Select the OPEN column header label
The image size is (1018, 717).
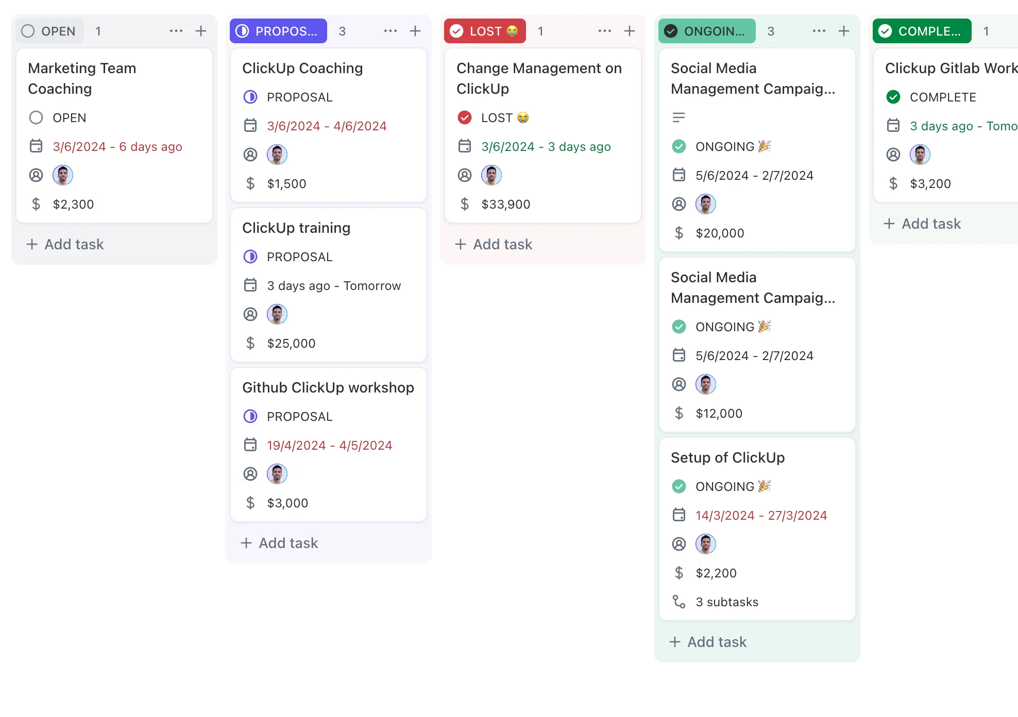pos(49,31)
